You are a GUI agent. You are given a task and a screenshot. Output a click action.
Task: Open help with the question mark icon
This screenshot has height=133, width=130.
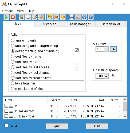pyautogui.click(x=84, y=17)
